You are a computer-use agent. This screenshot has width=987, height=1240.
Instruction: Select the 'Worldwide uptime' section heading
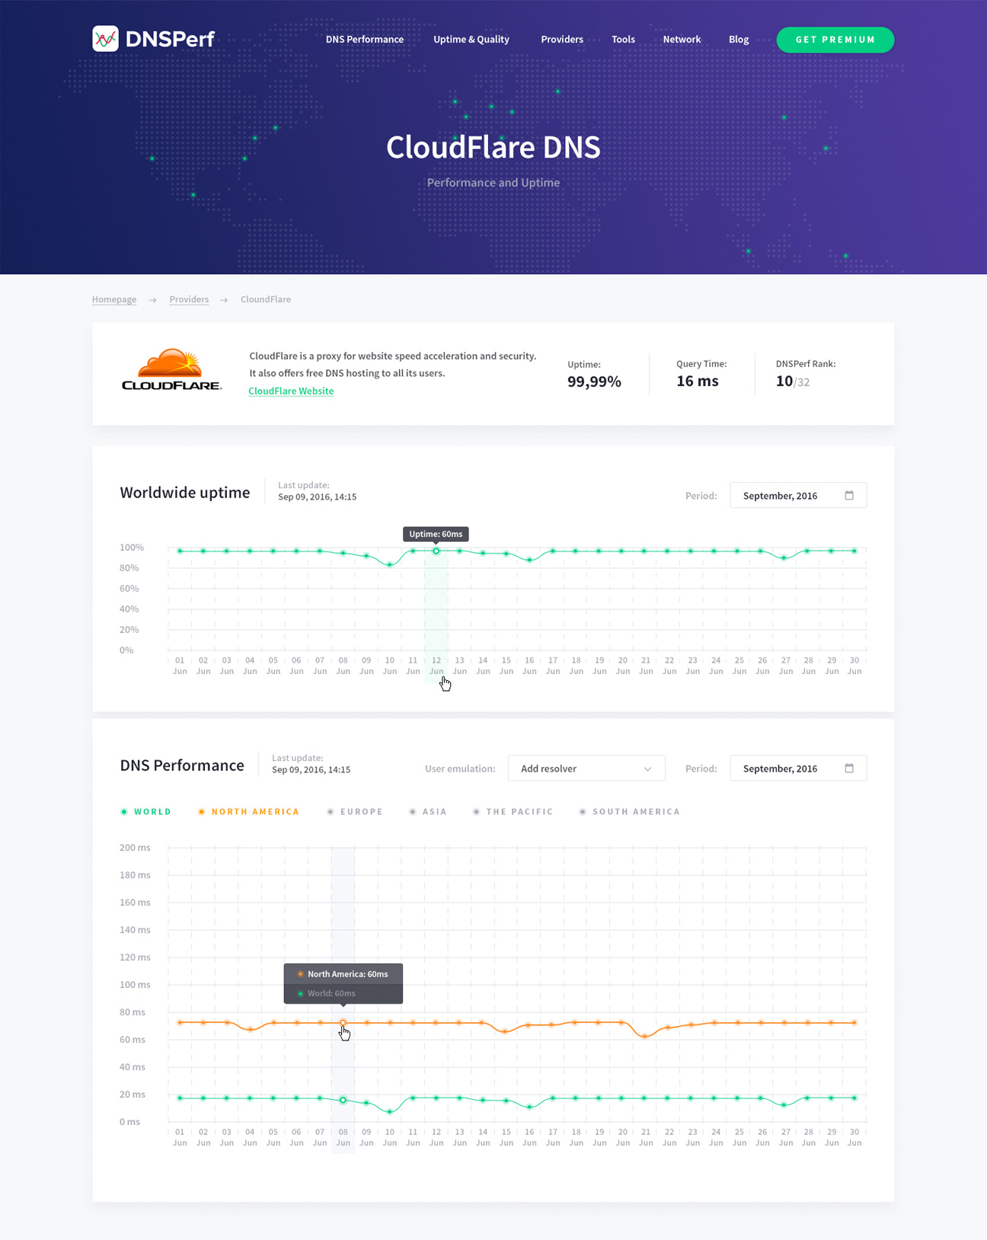185,493
